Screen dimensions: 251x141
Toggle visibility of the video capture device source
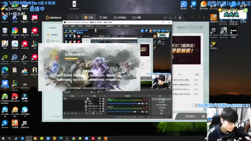[100, 106]
